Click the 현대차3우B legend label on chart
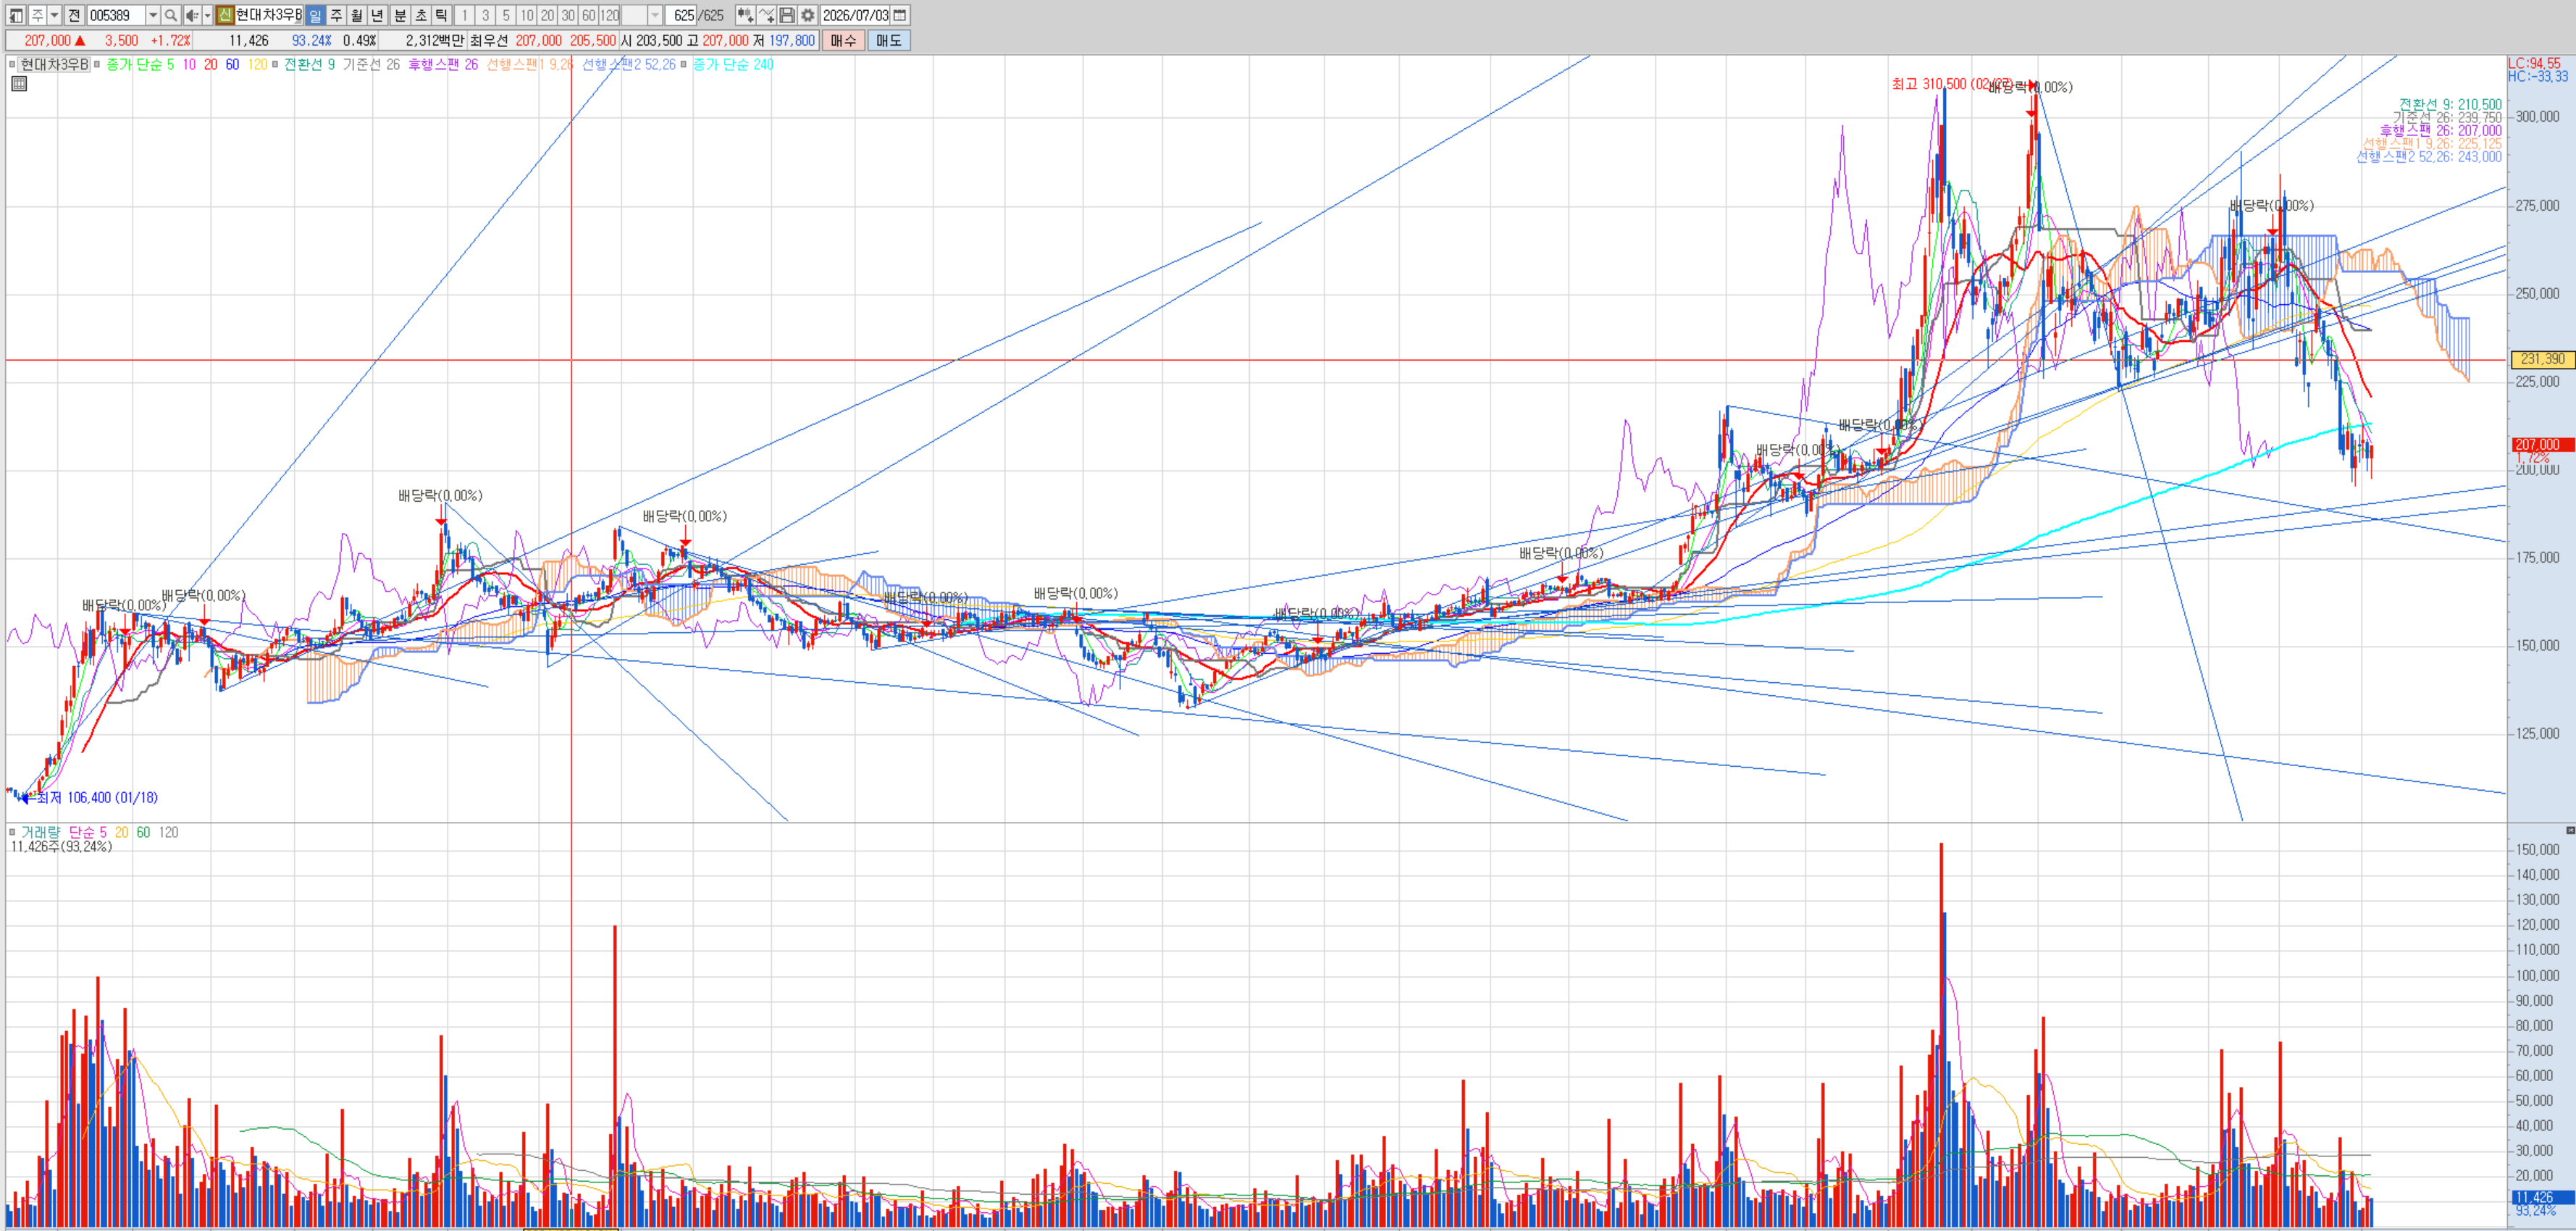Screen dimensions: 2576x1231 54,64
